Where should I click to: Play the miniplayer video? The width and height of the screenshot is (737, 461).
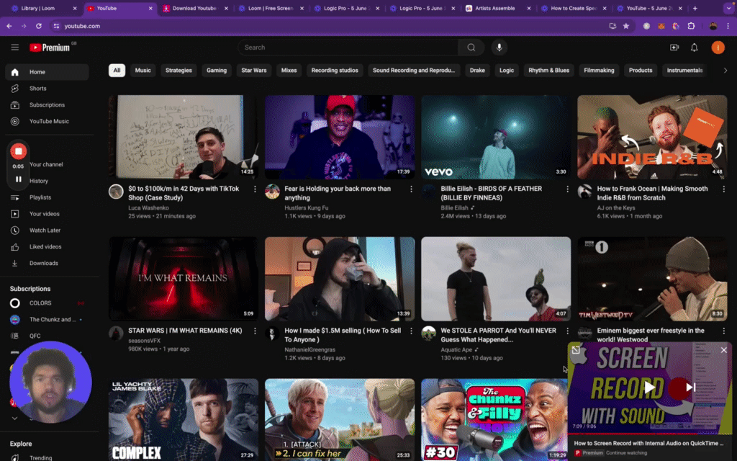[649, 388]
